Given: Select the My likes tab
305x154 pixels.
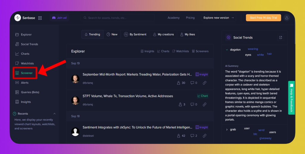Looking at the screenshot, I should [188, 34].
